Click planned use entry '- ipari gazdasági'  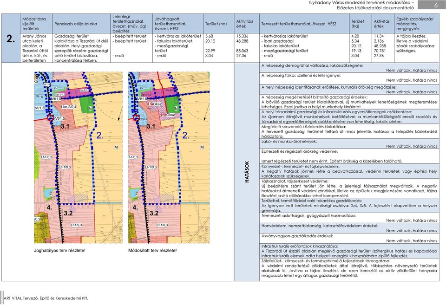(x=277, y=41)
